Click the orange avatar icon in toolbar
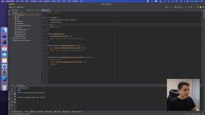The width and height of the screenshot is (205, 115). point(201,7)
